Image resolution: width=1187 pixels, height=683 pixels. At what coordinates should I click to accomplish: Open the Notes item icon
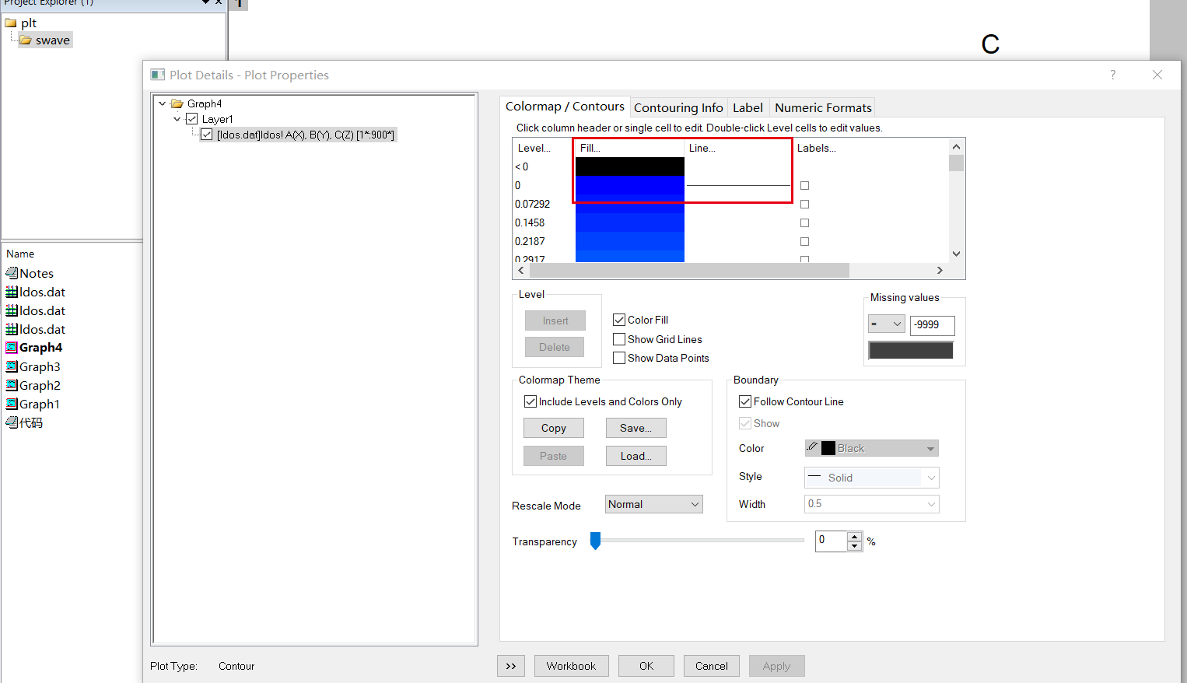(x=12, y=273)
